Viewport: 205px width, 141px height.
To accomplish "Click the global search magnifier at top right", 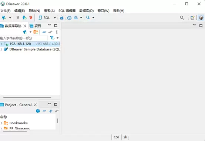I will tap(182, 18).
